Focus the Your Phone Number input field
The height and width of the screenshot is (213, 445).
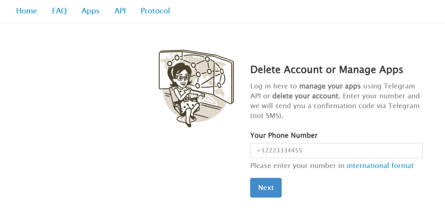336,150
